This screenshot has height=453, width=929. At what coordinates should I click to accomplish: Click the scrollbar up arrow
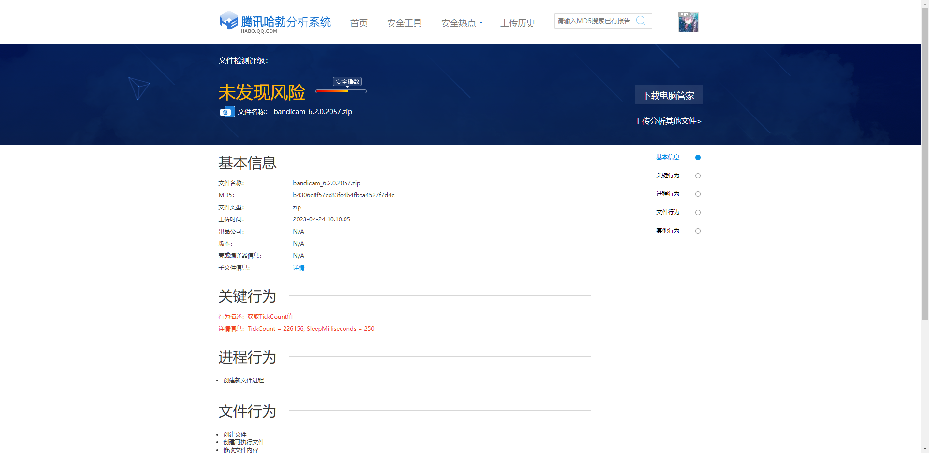925,3
